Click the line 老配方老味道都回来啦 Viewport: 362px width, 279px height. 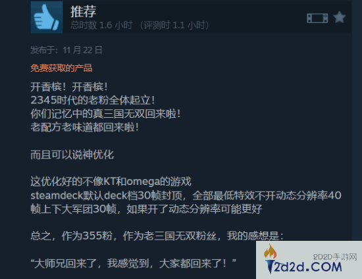[85, 127]
